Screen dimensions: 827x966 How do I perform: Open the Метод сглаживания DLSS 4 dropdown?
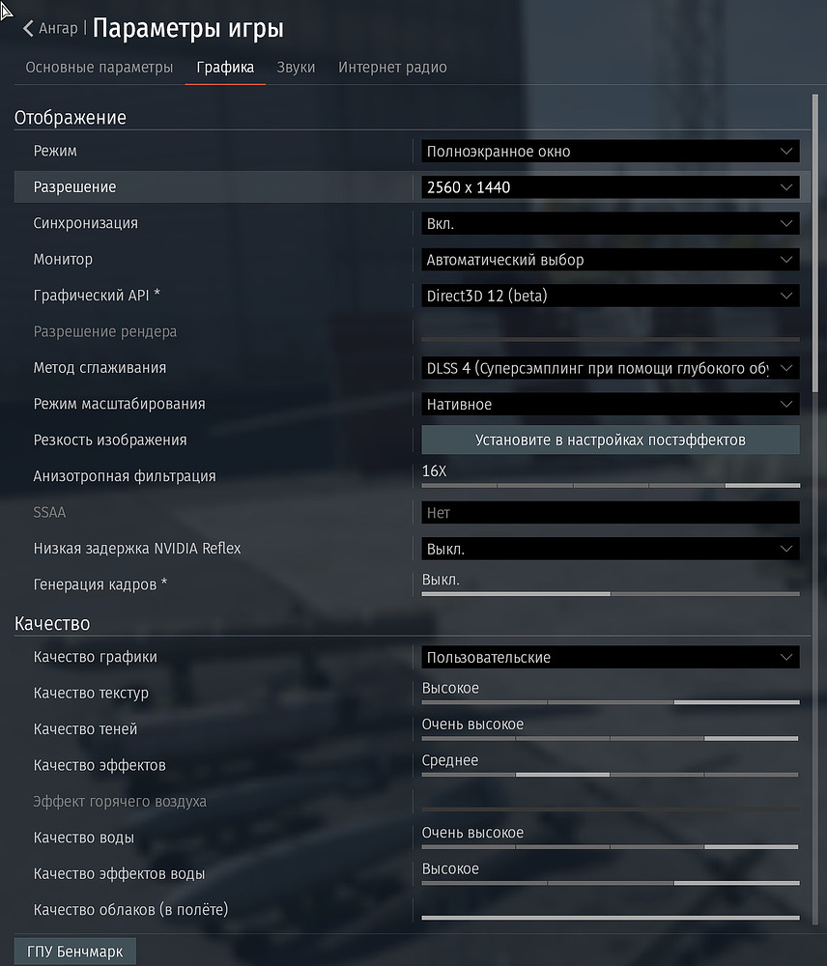610,368
